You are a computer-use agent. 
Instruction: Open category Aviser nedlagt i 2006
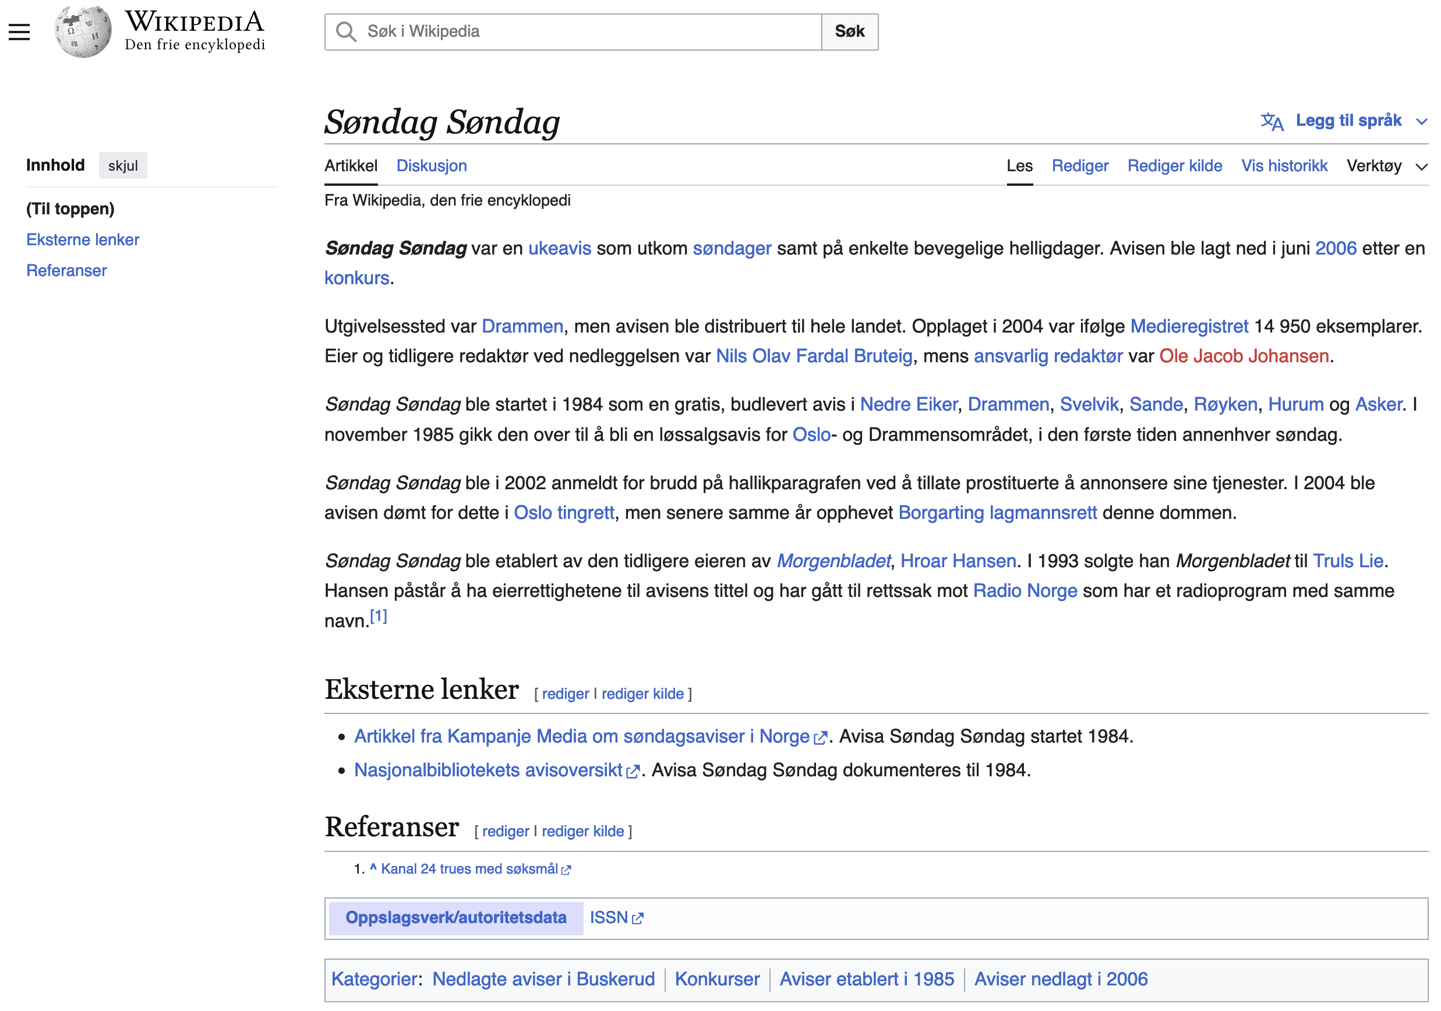click(x=1061, y=980)
